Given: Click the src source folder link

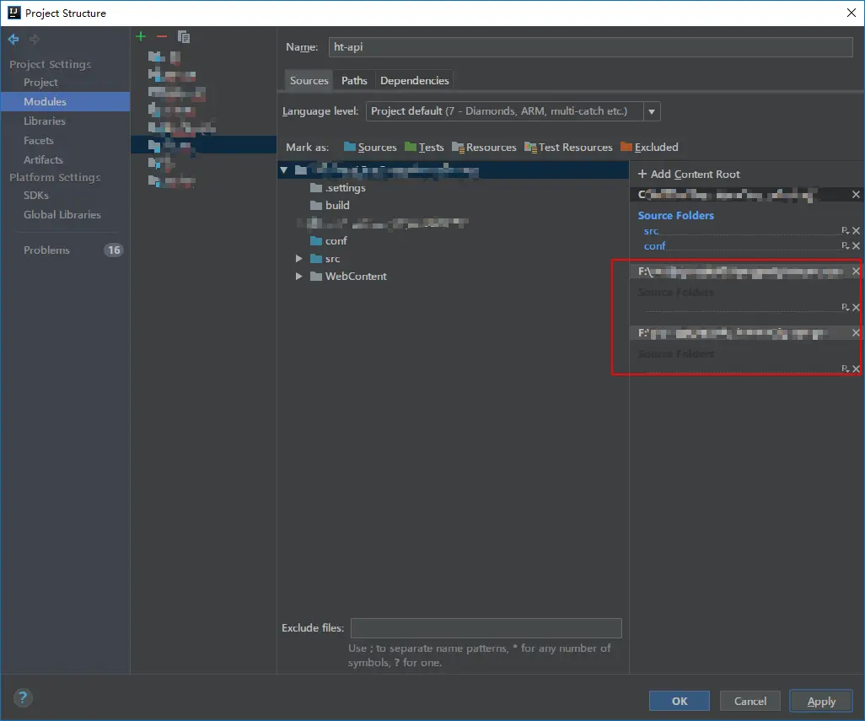Looking at the screenshot, I should (x=651, y=231).
